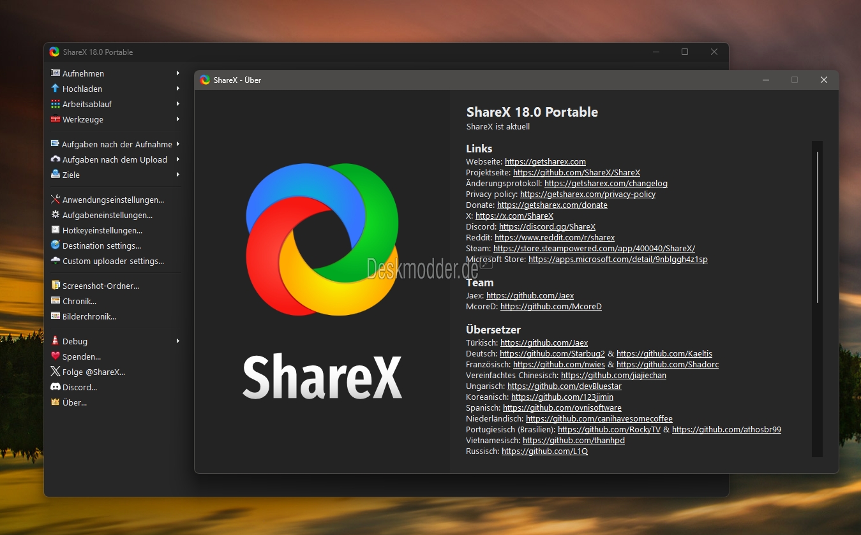This screenshot has height=535, width=861.
Task: Open the github.com/nwies translator link
Action: click(x=559, y=365)
